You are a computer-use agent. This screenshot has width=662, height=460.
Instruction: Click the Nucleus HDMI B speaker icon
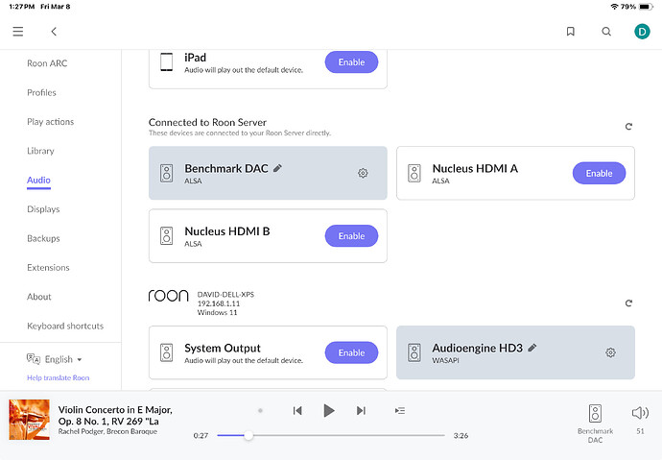click(x=166, y=235)
